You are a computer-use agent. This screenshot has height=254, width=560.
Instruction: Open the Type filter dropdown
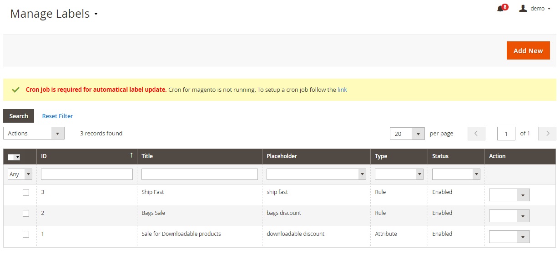[399, 174]
